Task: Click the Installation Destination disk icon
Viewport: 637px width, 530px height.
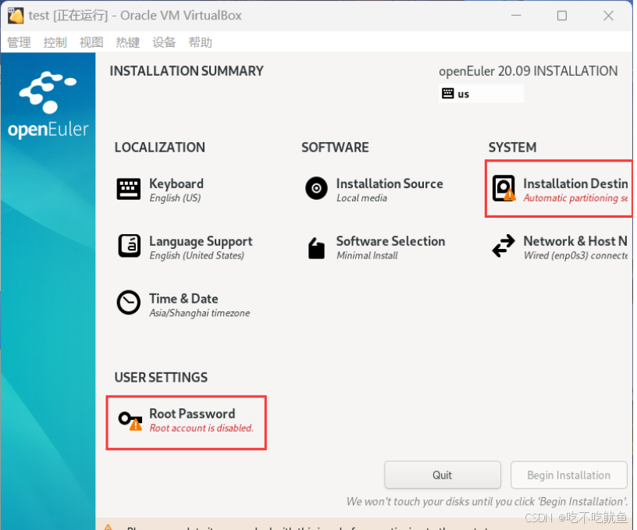Action: click(x=504, y=188)
